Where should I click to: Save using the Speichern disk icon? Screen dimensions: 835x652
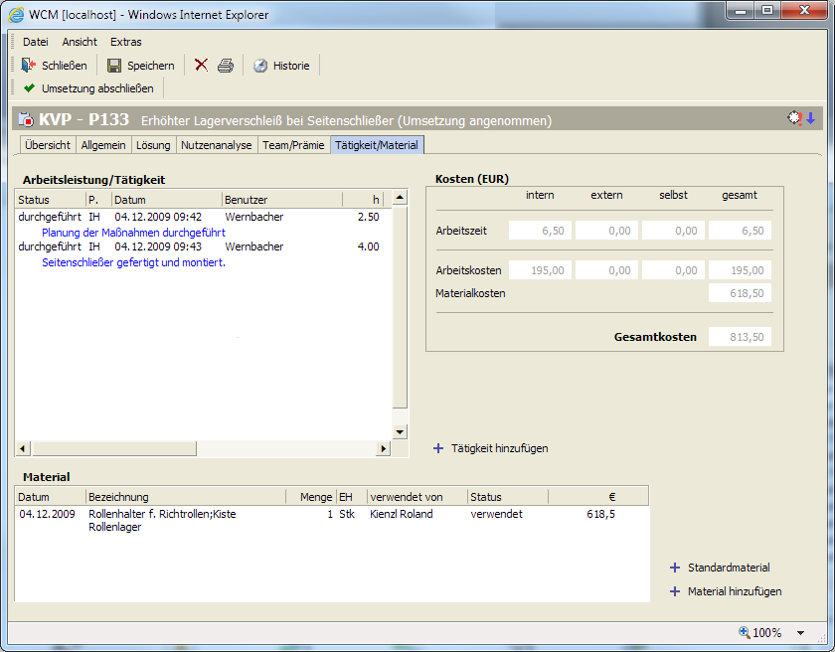114,66
